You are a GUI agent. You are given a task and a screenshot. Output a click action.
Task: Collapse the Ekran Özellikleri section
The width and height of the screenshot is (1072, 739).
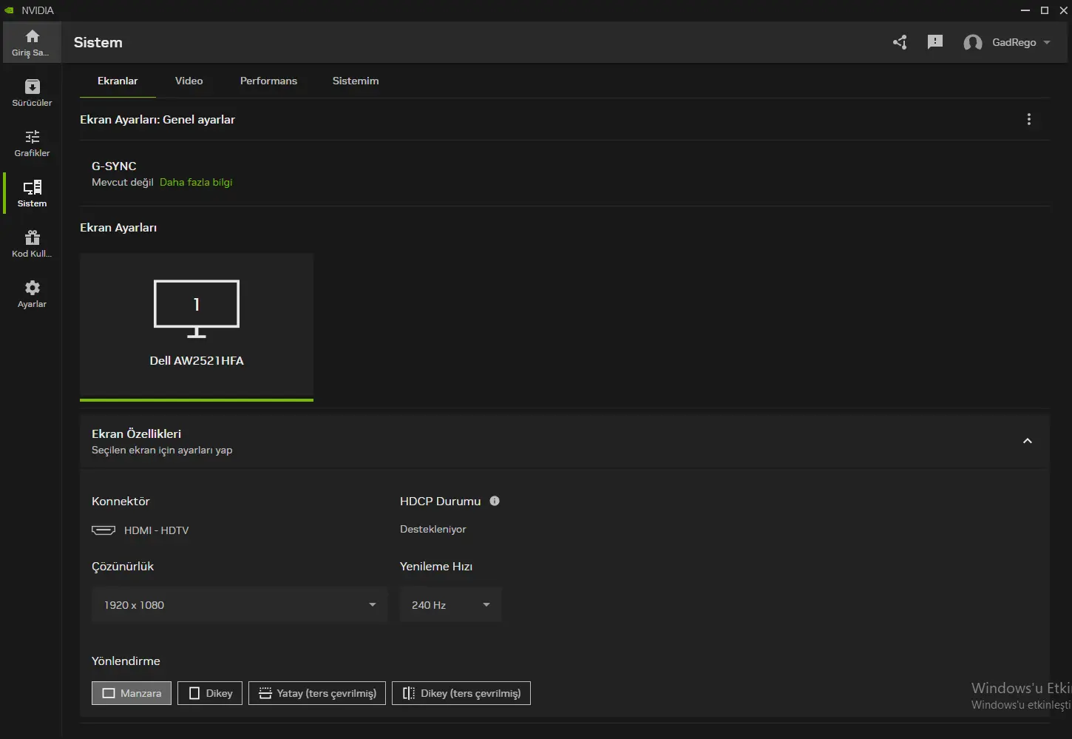1027,441
